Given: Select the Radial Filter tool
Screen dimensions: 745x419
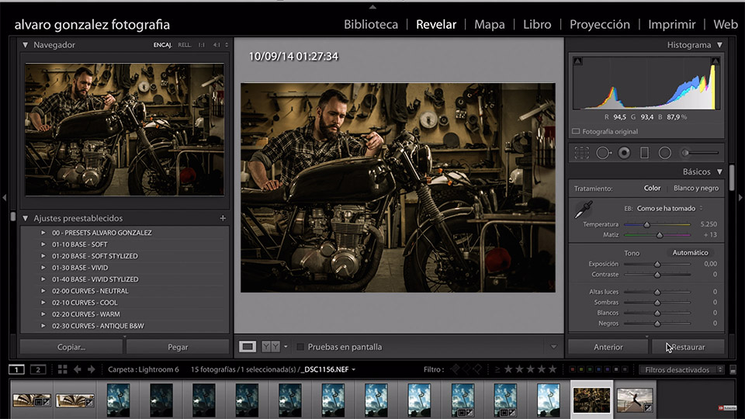Looking at the screenshot, I should point(665,153).
